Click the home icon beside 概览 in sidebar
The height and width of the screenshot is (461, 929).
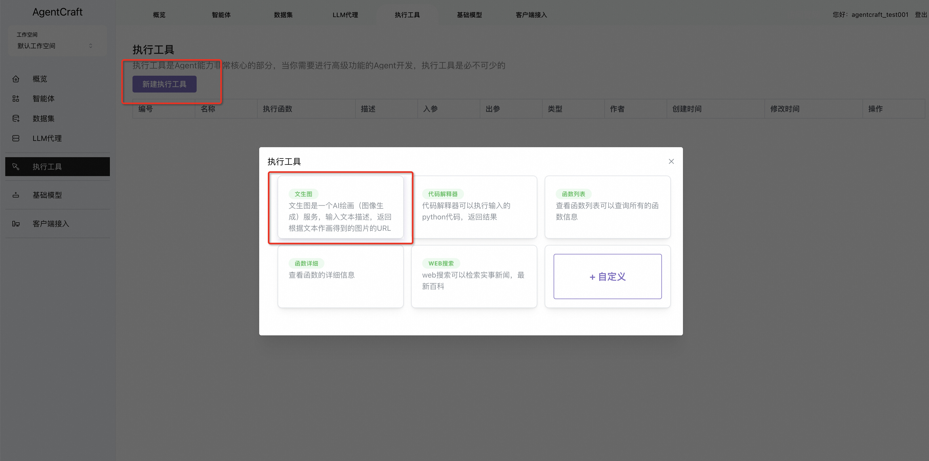16,79
